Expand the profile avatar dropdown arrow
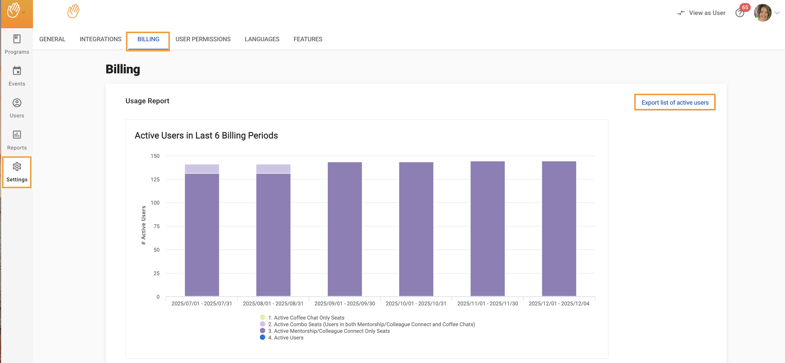Image resolution: width=785 pixels, height=363 pixels. pos(777,13)
